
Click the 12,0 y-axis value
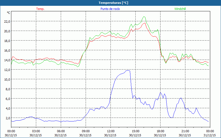(7, 70)
